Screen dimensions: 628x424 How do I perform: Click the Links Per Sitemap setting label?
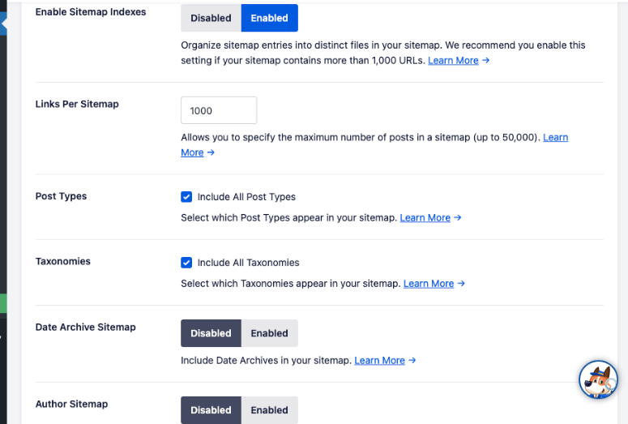[x=77, y=104]
